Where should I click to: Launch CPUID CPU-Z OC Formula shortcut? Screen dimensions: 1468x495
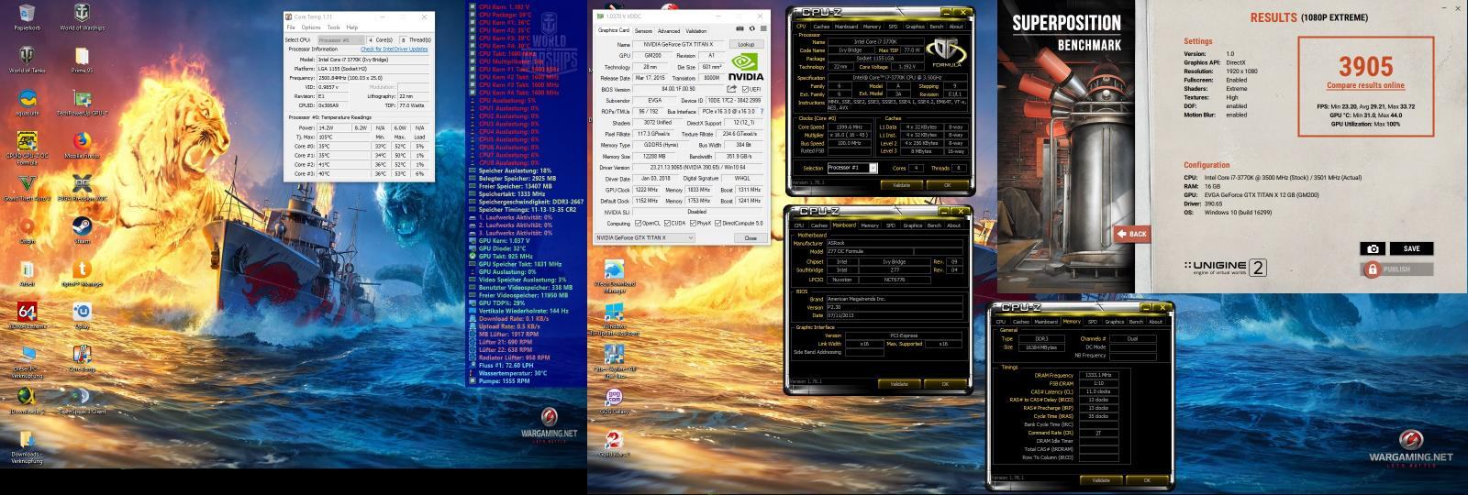point(27,148)
